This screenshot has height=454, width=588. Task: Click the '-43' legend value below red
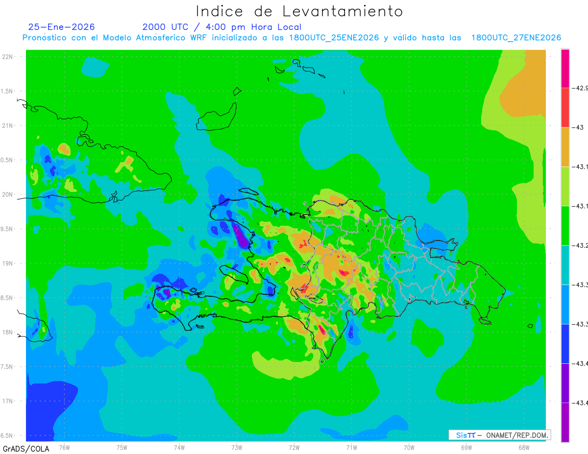578,127
